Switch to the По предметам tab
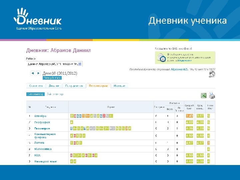This screenshot has height=180, width=240. [74, 86]
